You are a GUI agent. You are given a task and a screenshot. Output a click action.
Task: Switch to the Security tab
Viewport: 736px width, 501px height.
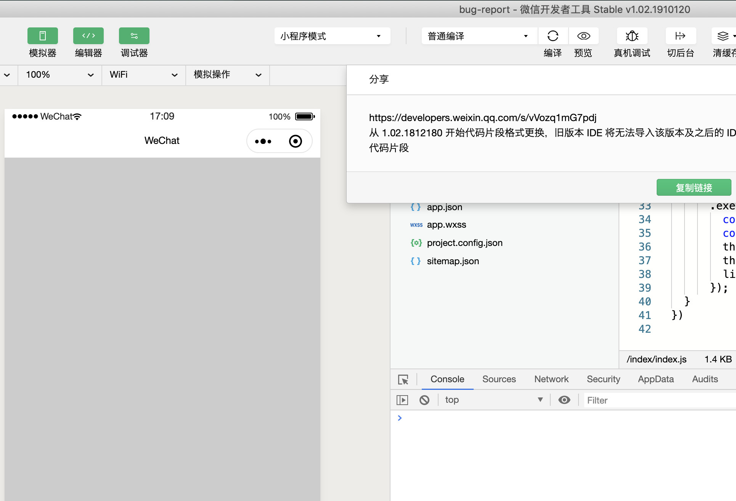coord(603,379)
